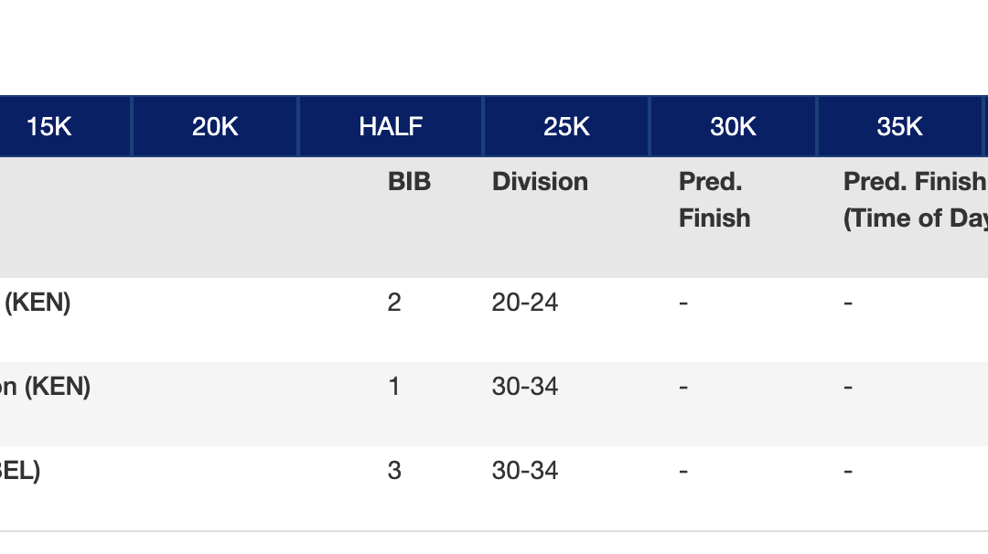The width and height of the screenshot is (988, 554).
Task: Open the 20K split tab
Action: 215,127
